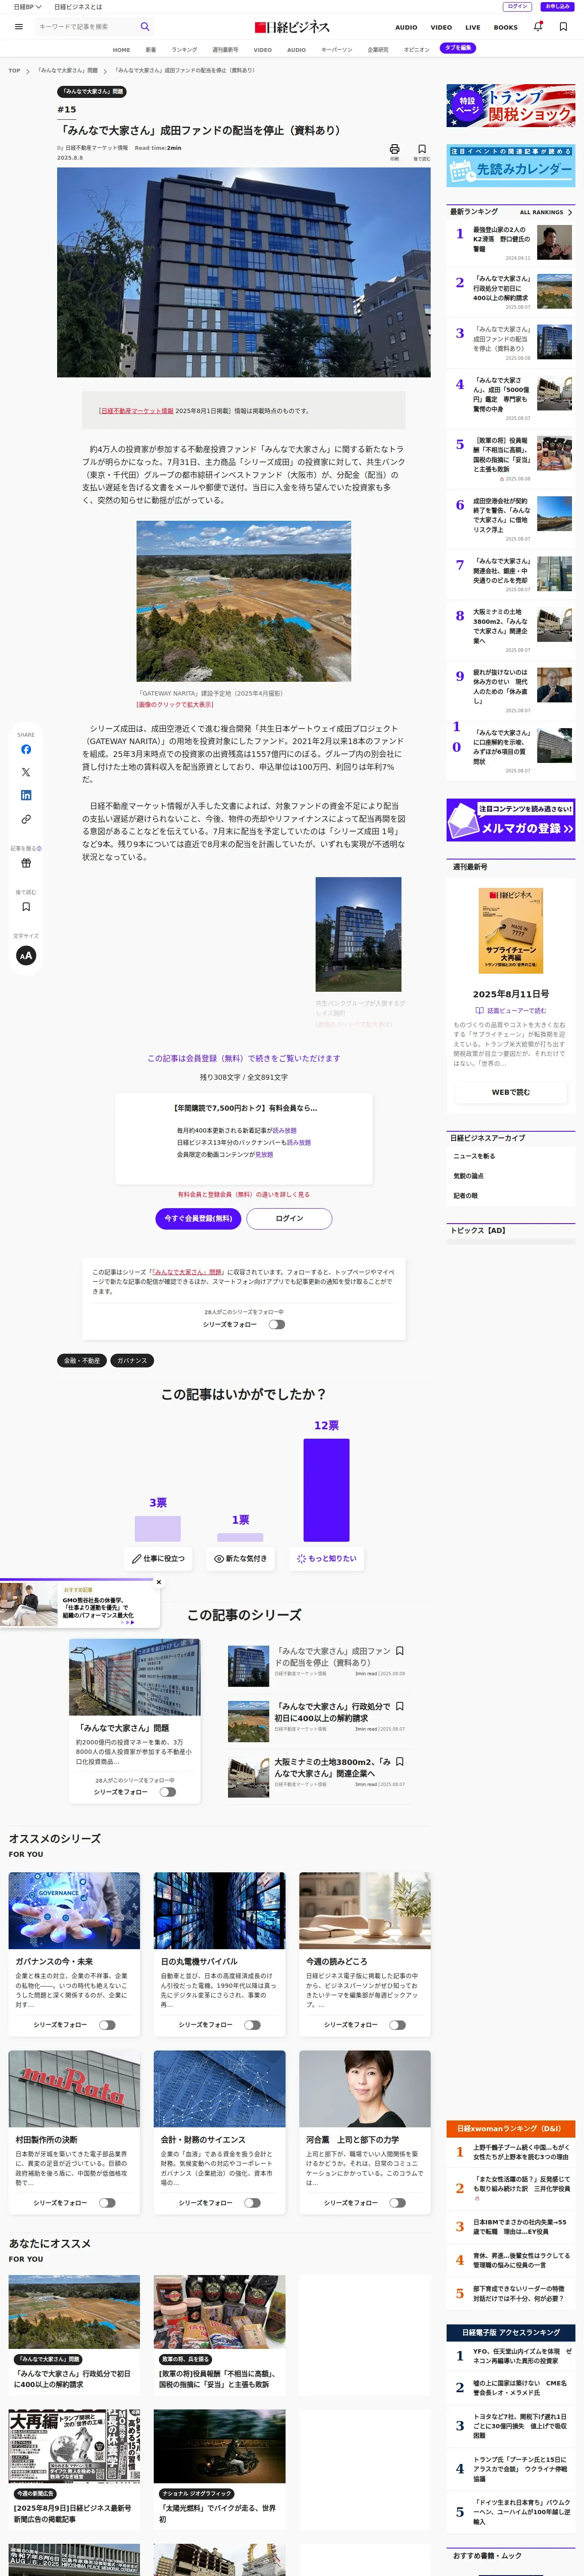Viewport: 584px width, 2576px height.
Task: Click the print icon under the headline
Action: [x=394, y=149]
